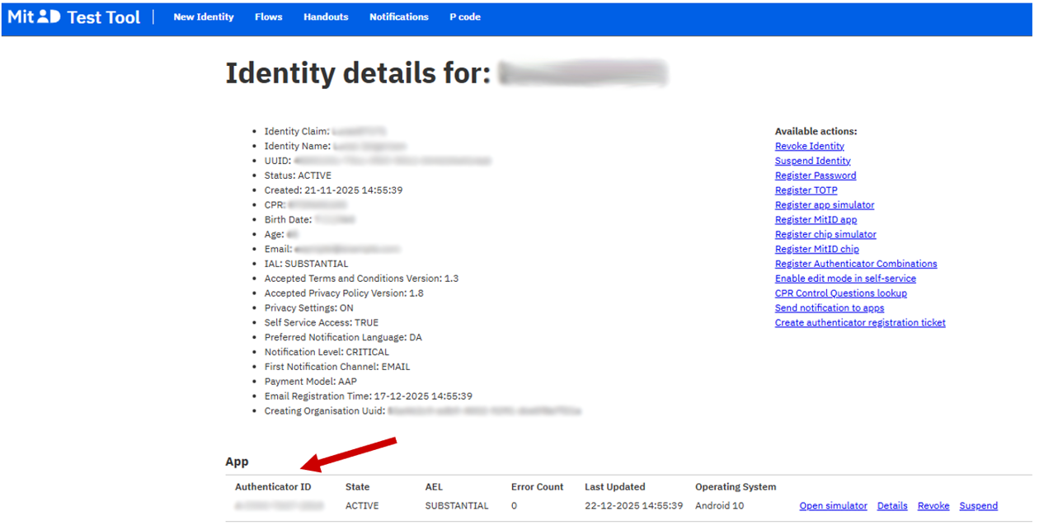Open CPR Control Questions lookup
This screenshot has height=530, width=1039.
tap(840, 293)
